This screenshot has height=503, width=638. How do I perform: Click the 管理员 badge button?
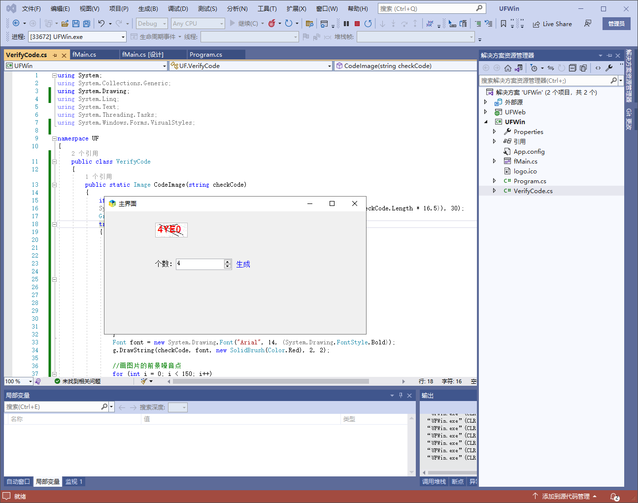[x=616, y=24]
